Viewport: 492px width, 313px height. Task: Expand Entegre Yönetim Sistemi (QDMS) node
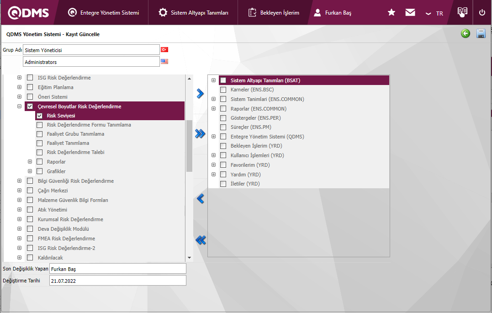click(x=213, y=137)
